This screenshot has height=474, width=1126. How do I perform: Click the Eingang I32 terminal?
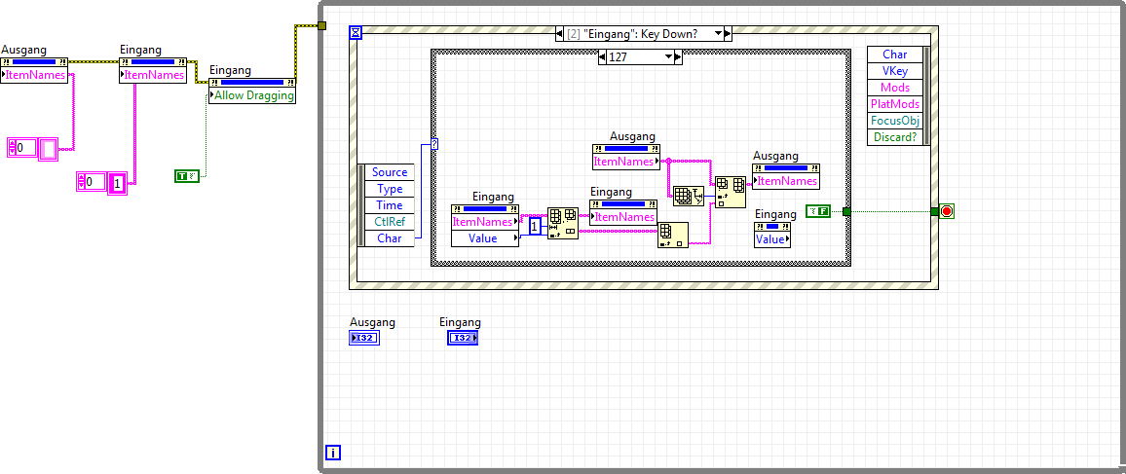point(462,338)
